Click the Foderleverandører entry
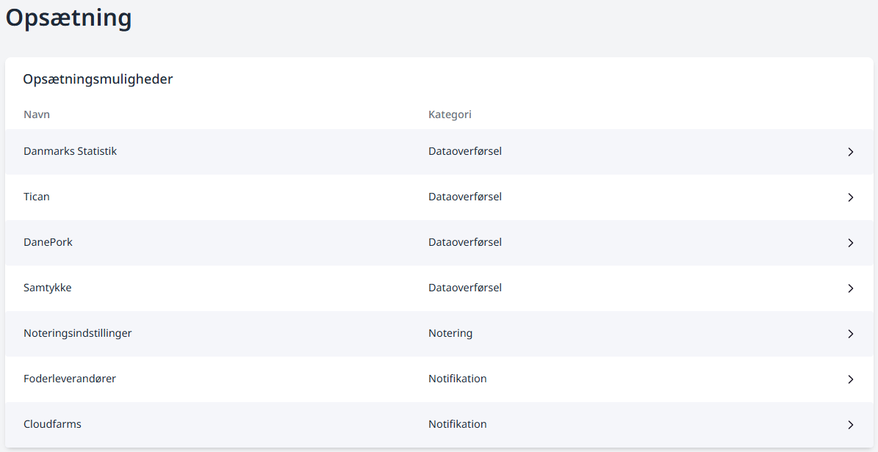 tap(69, 379)
